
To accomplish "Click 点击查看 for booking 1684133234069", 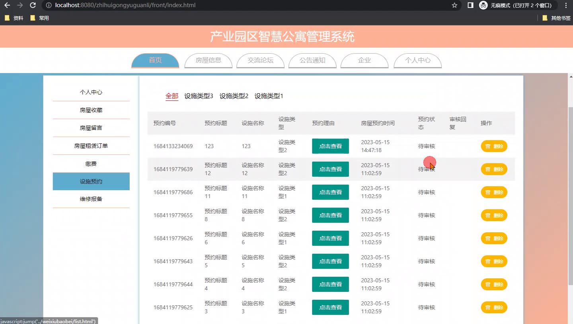I will [x=330, y=146].
